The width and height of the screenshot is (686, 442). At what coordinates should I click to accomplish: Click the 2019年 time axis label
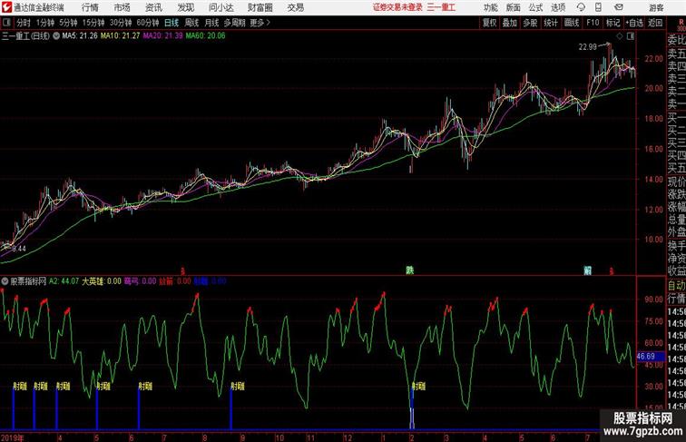13,437
